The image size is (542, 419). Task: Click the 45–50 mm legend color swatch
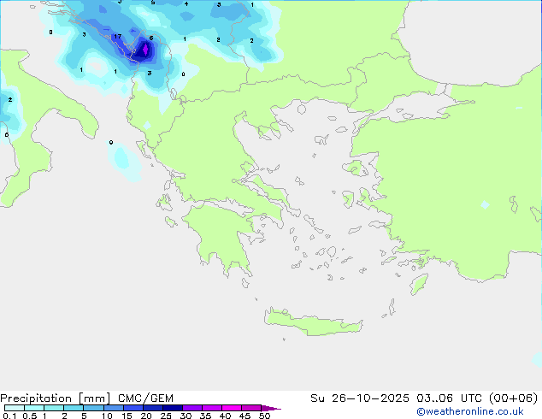251,408
